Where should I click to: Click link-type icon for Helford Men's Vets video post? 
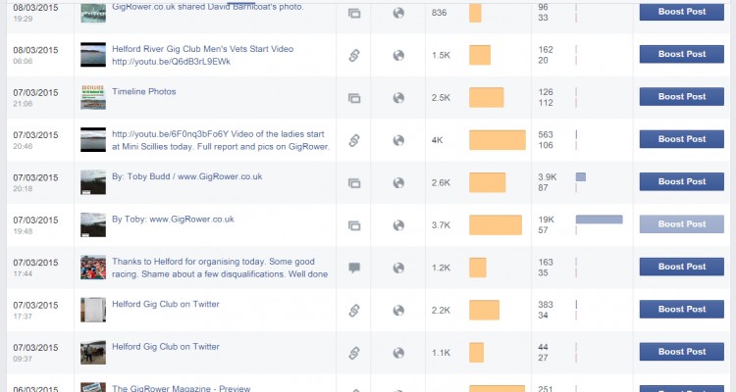point(354,55)
